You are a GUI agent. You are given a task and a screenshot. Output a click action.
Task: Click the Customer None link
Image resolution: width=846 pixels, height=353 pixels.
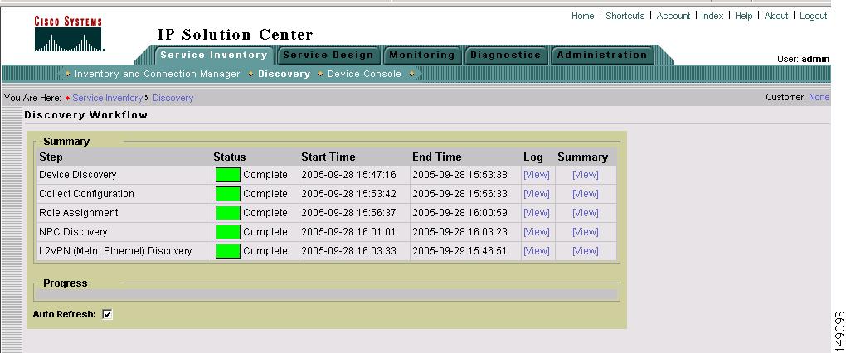pos(819,98)
